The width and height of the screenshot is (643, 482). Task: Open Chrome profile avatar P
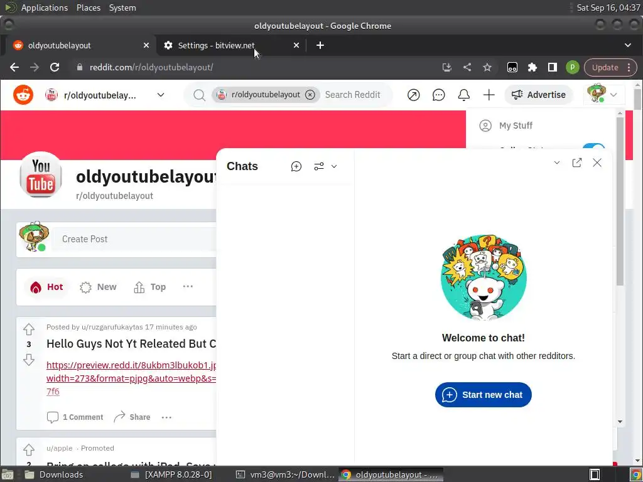[573, 67]
